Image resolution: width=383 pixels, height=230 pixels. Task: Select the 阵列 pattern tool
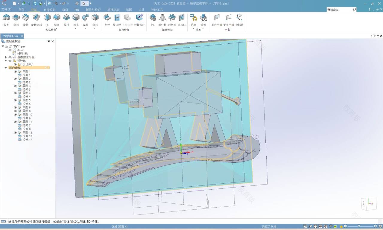pyautogui.click(x=194, y=20)
